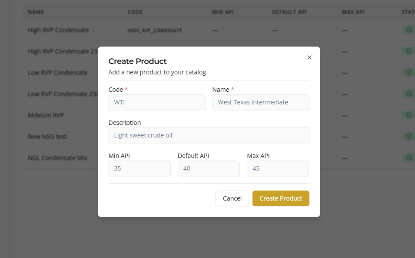Click the NAME column header
Viewport: 415px width, 258px height.
click(x=36, y=12)
